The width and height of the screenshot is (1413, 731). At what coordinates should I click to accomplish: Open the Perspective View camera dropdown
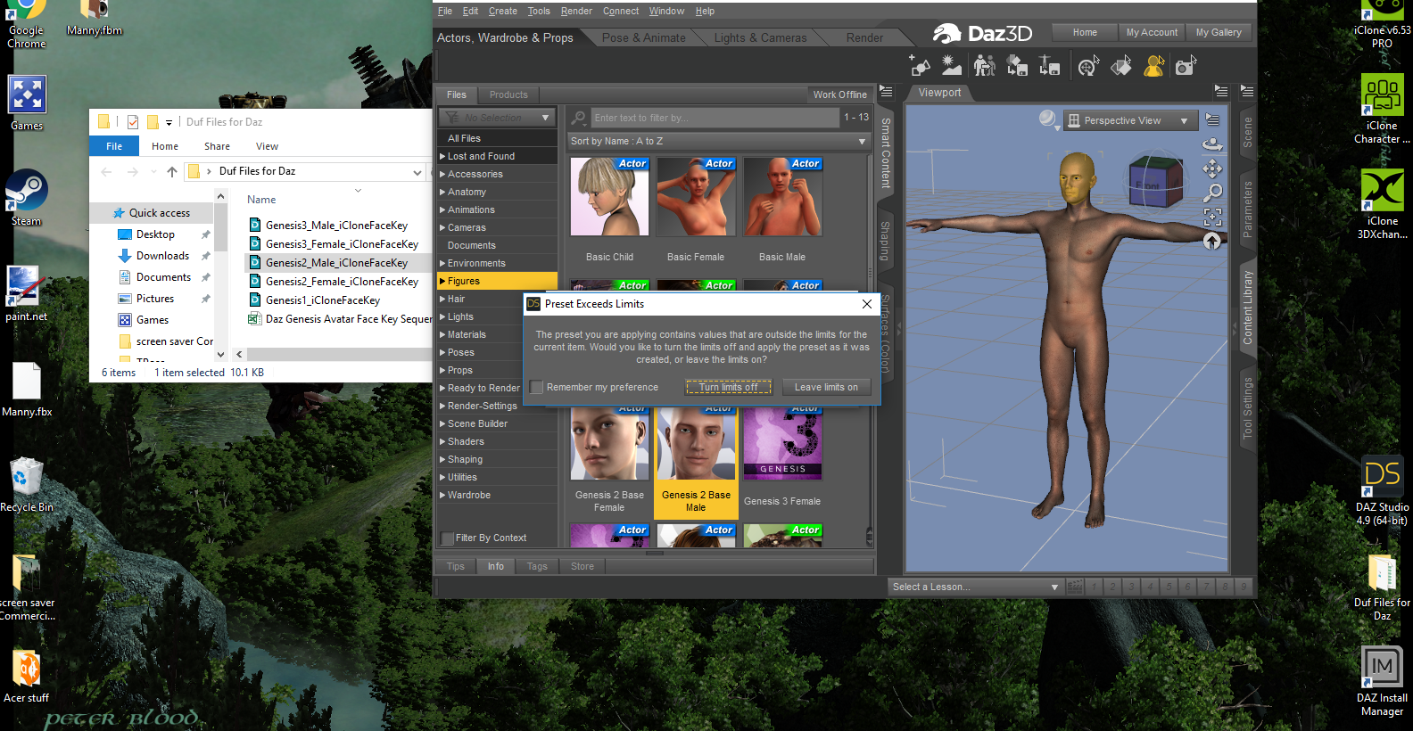(1129, 120)
